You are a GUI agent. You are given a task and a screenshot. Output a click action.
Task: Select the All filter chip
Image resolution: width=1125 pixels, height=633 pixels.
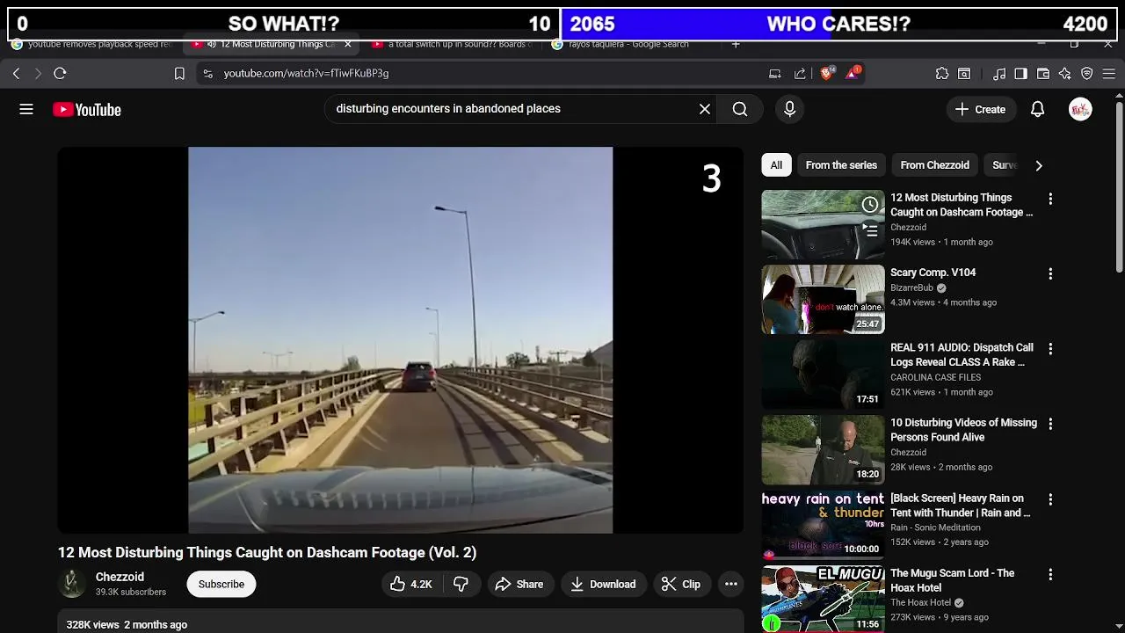click(776, 165)
